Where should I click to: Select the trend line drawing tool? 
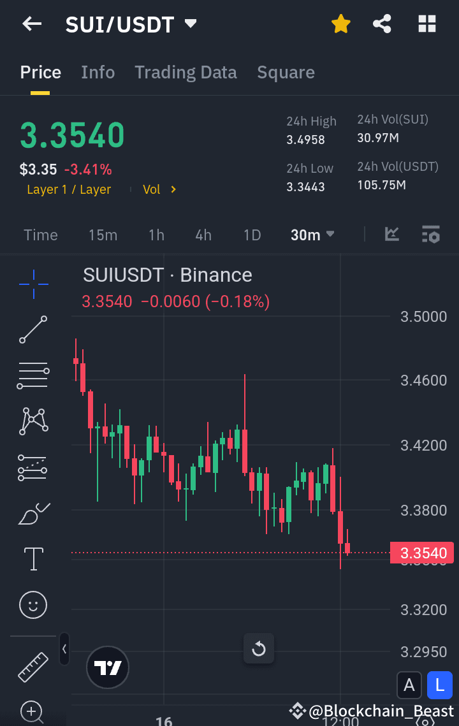click(x=33, y=330)
